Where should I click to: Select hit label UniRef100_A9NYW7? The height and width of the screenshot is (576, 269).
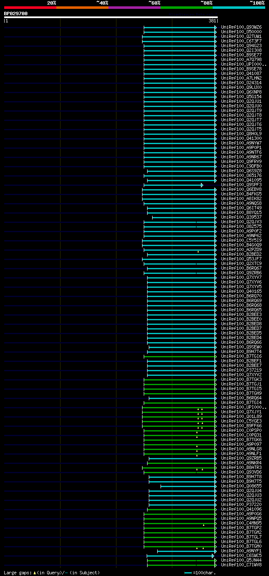[x=241, y=143]
